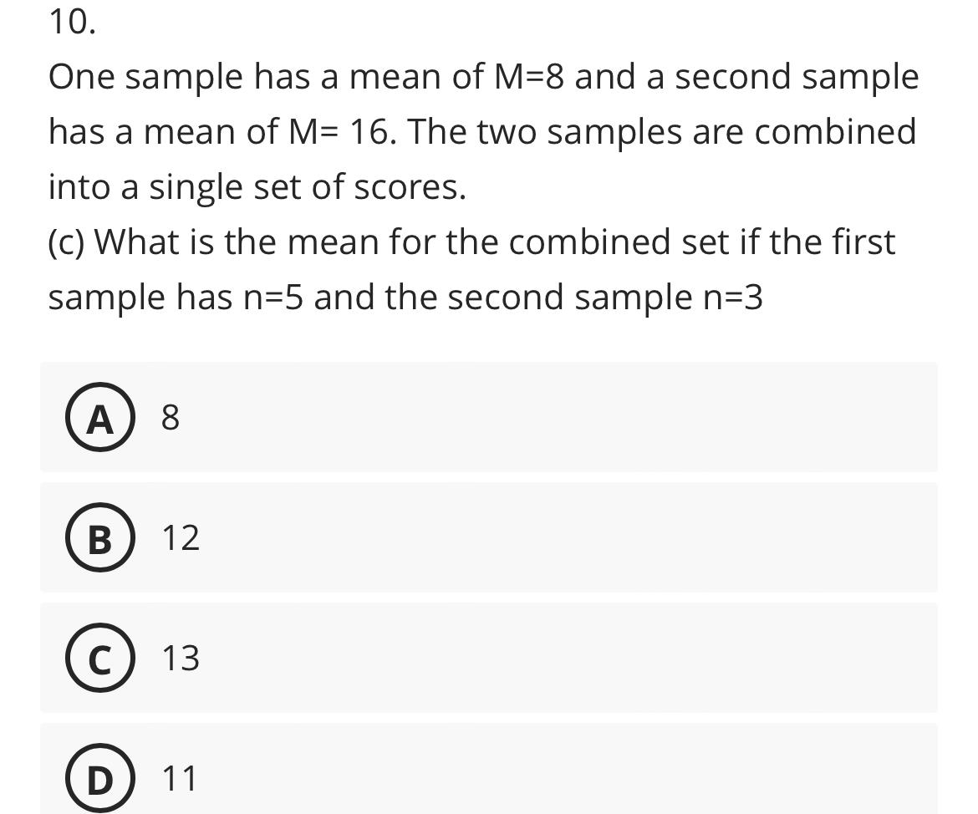Choose the answer showing value 13

click(x=180, y=659)
